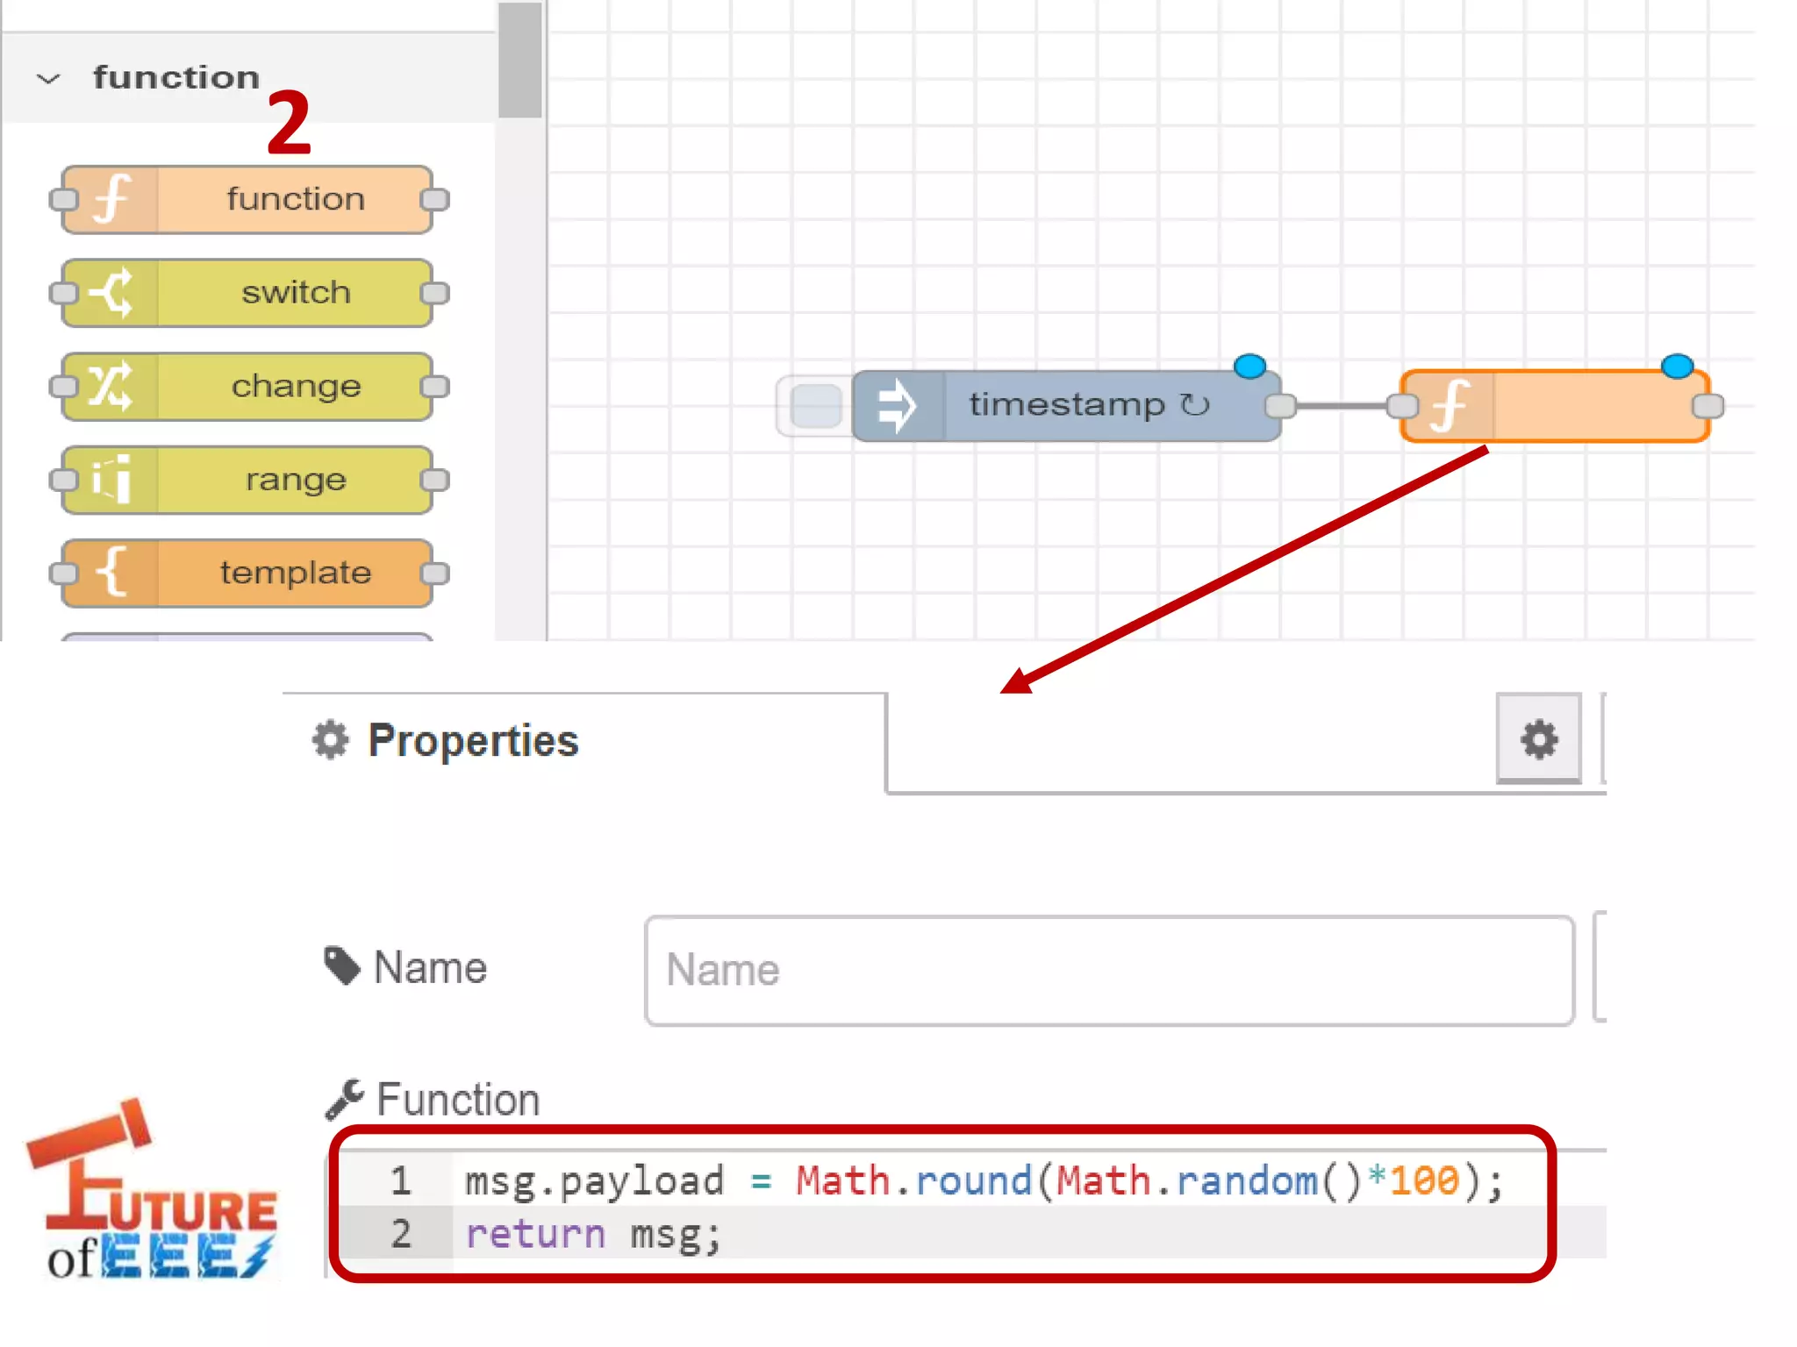Click the return msg line in editor
Screen dimensions: 1797x1347
pyautogui.click(x=593, y=1235)
